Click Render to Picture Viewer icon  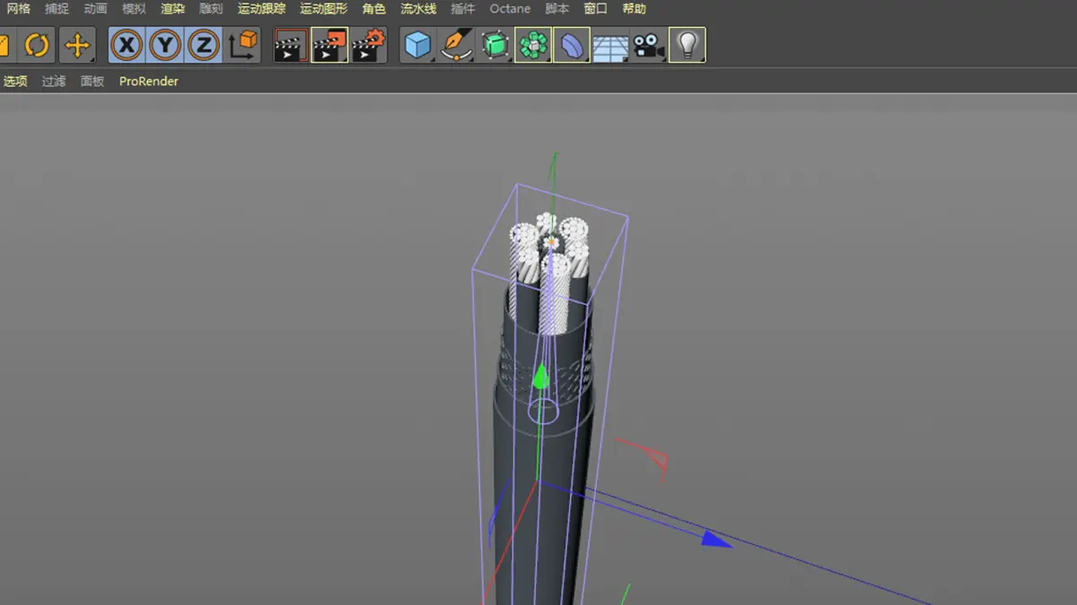[x=329, y=45]
